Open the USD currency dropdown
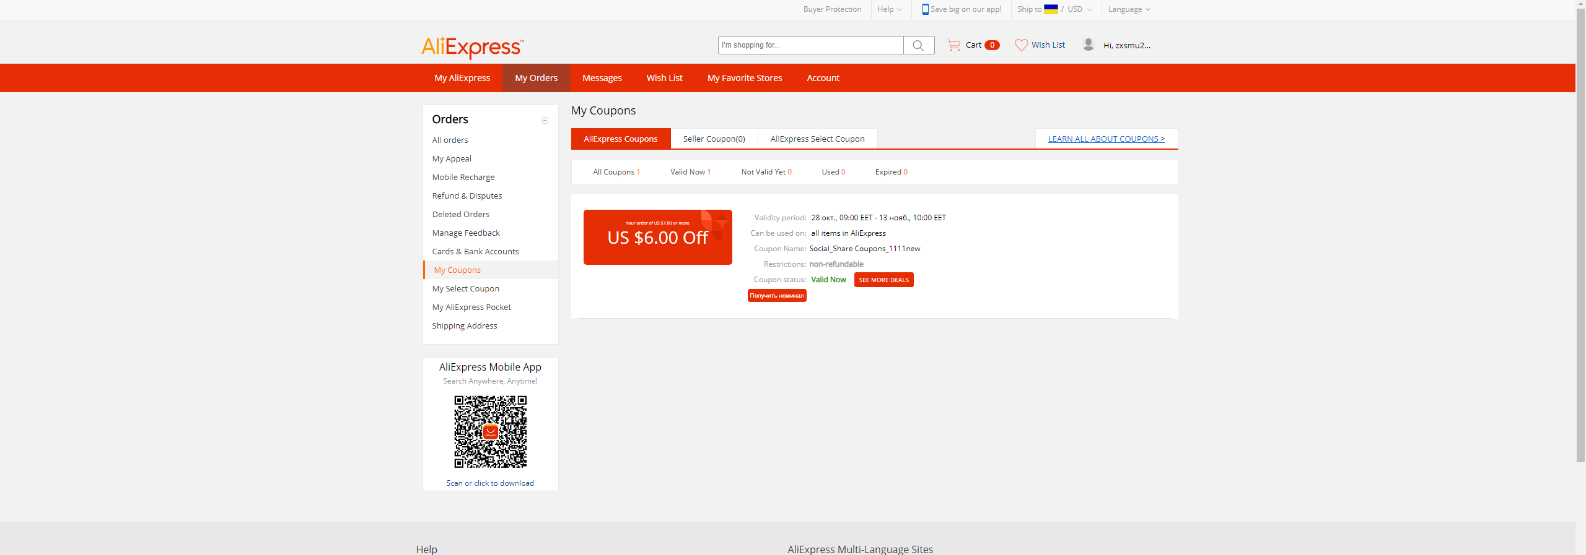The height and width of the screenshot is (555, 1586). pos(1080,9)
